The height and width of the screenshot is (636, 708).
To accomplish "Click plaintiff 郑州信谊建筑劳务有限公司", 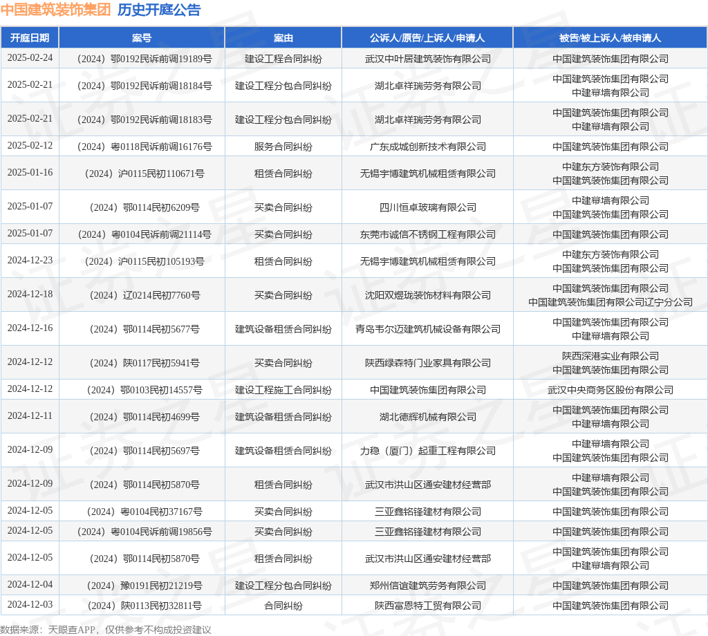I will coord(427,586).
